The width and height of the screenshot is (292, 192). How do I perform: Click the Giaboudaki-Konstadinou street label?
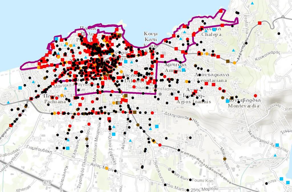click(x=153, y=88)
